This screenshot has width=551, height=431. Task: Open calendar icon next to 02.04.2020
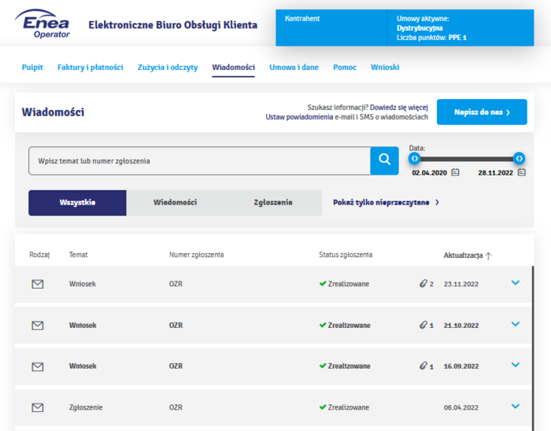(455, 172)
